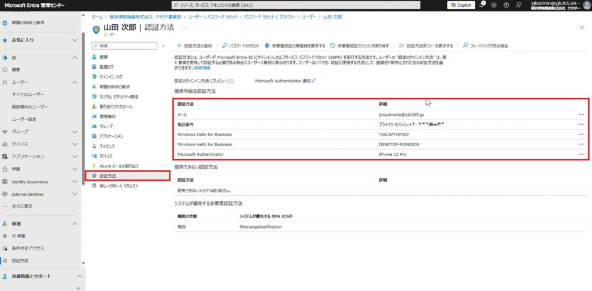Open サインイン ログ page
Image resolution: width=592 pixels, height=291 pixels.
pos(111,77)
